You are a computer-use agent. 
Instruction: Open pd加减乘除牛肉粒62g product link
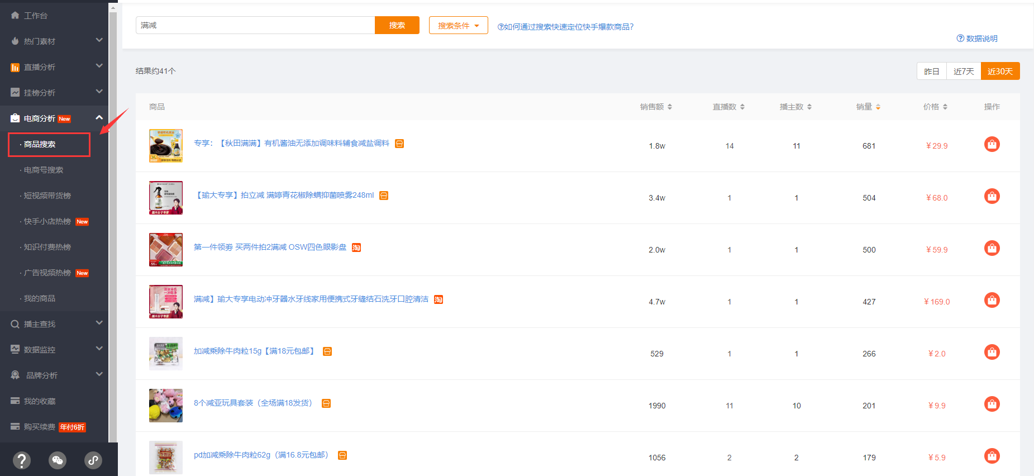(263, 455)
